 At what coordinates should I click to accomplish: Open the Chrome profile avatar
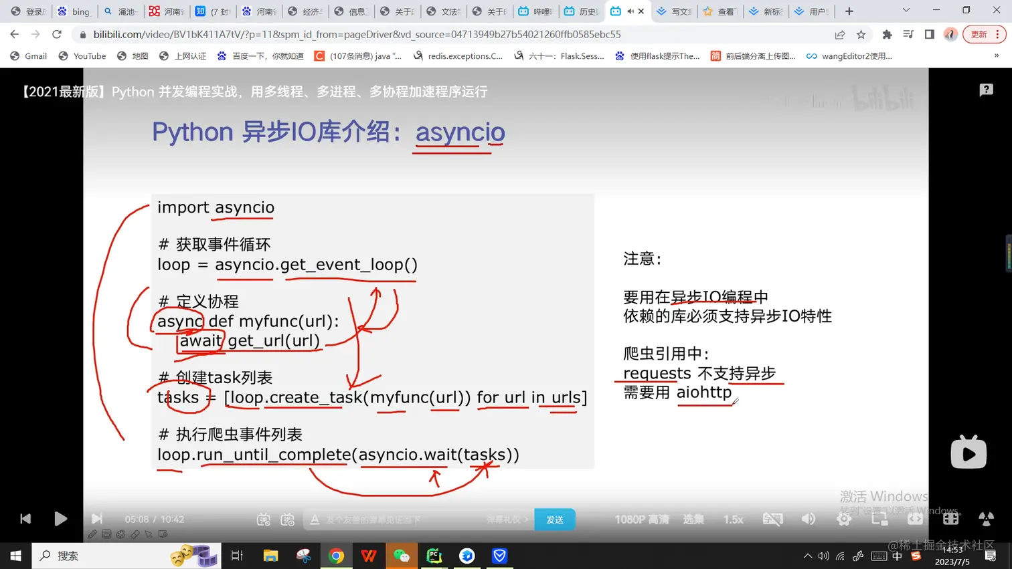[x=950, y=34]
